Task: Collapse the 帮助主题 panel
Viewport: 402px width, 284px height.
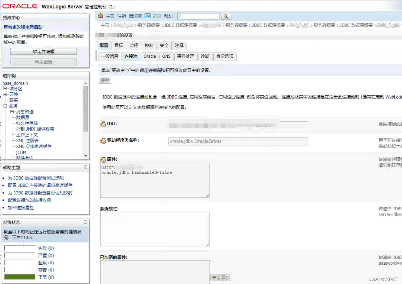Action: 85,167
